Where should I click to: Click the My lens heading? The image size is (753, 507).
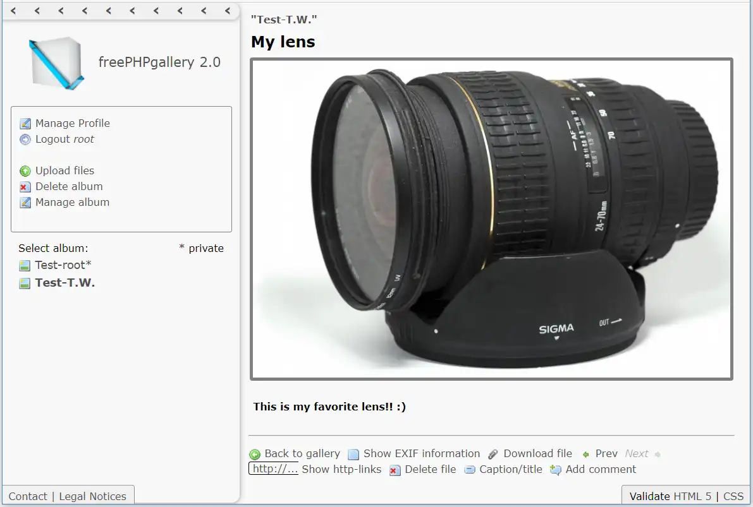coord(283,42)
